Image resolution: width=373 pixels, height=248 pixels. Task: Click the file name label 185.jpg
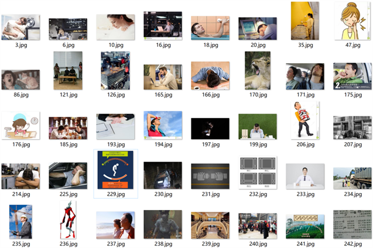point(69,144)
